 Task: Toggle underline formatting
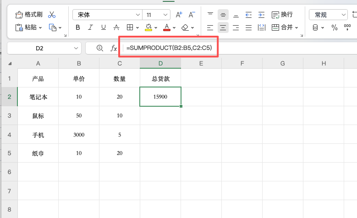click(x=103, y=27)
